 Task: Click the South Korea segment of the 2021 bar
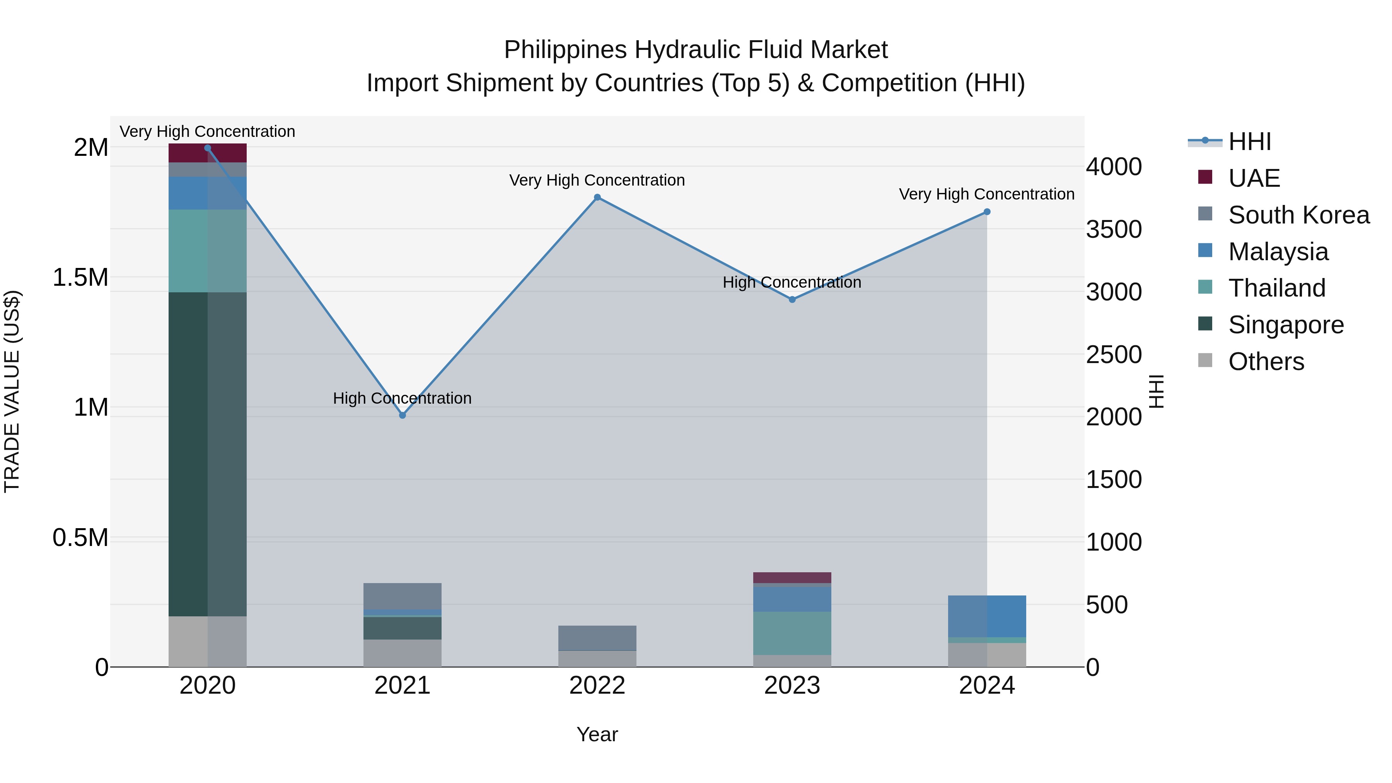click(x=403, y=596)
